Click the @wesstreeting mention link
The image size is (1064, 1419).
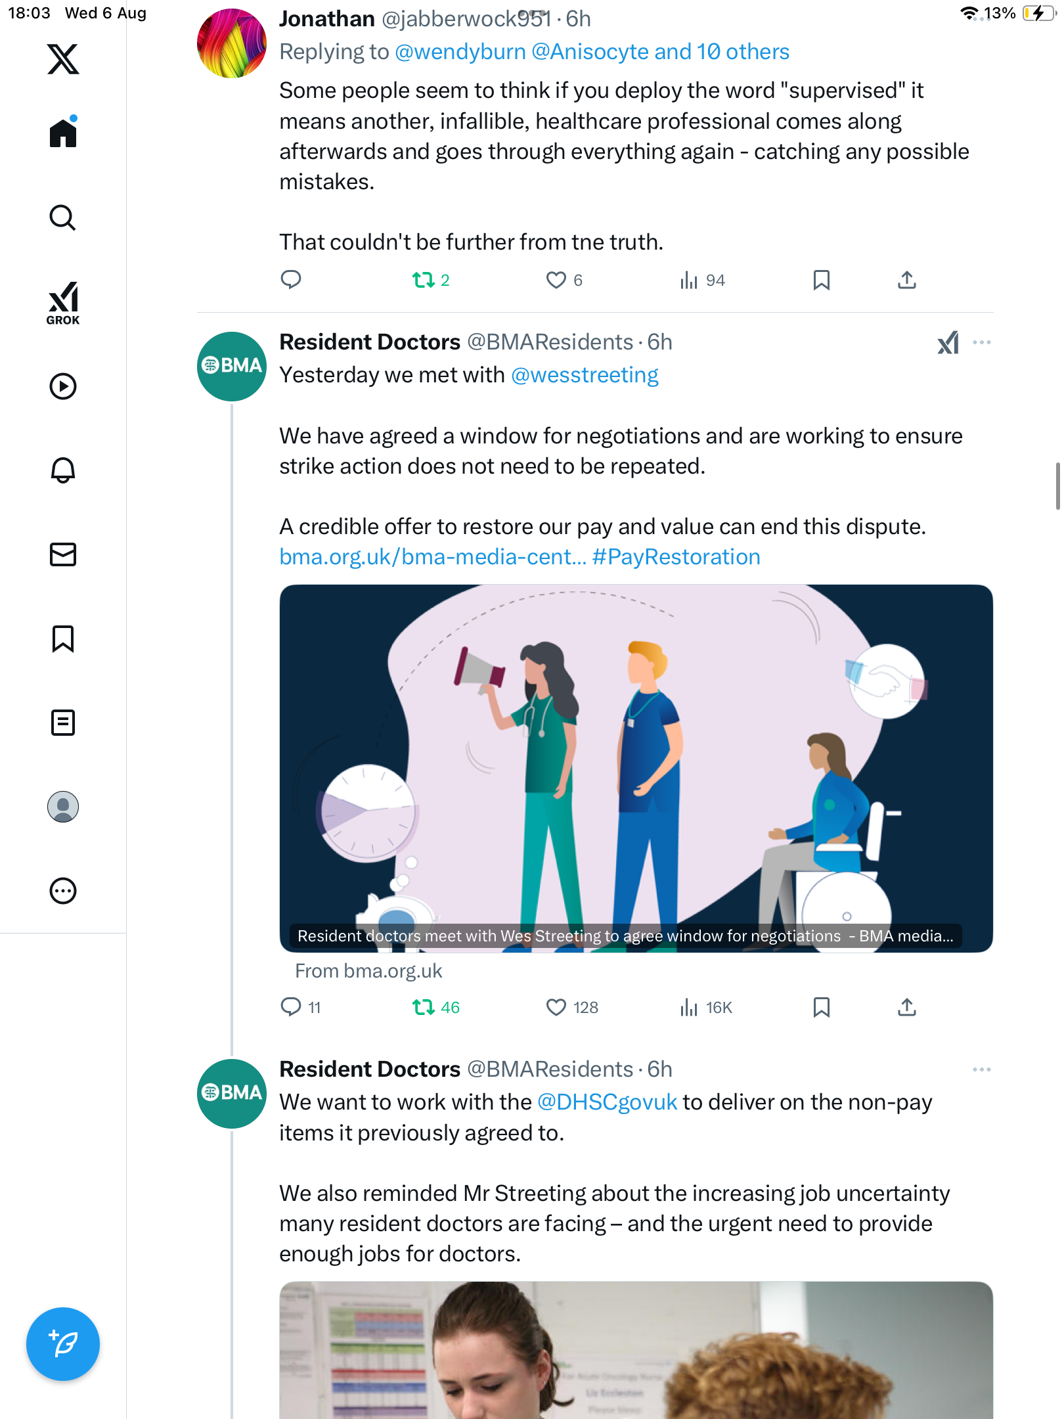(585, 375)
